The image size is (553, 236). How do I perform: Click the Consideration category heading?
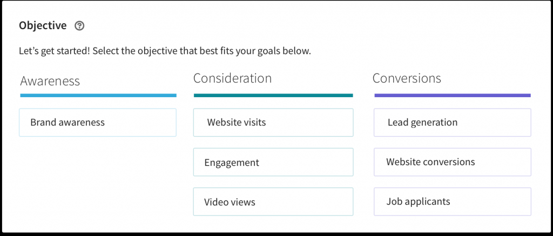pyautogui.click(x=232, y=78)
